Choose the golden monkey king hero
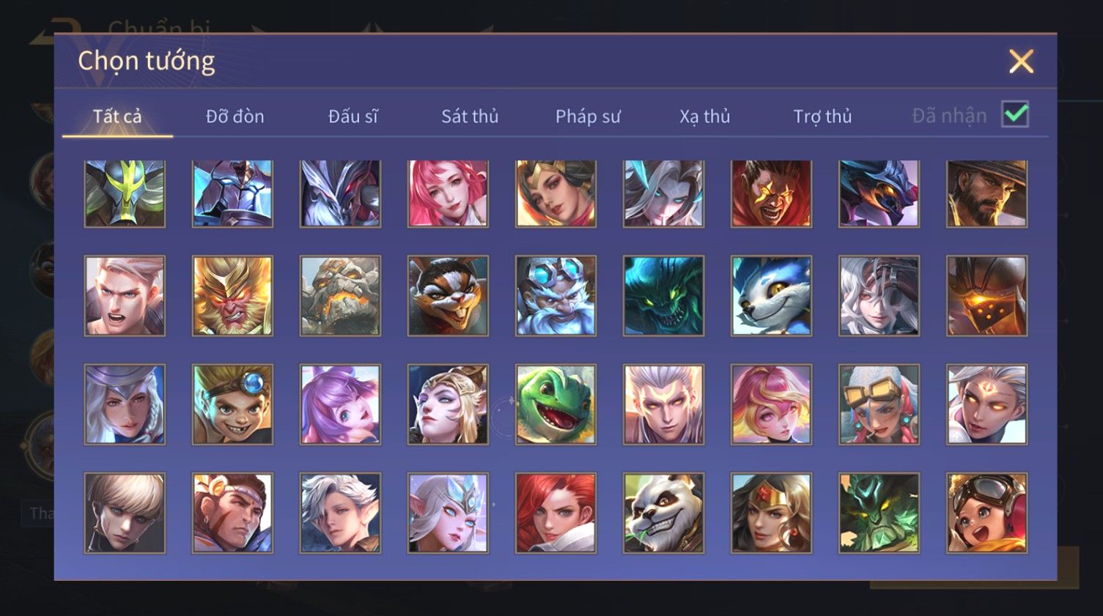Screen dimensions: 1103x616 232,296
